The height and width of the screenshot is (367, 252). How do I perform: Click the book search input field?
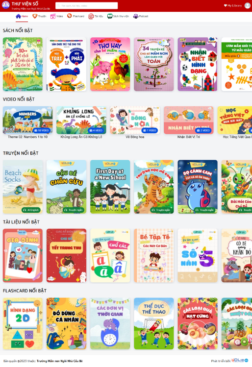[86, 5]
